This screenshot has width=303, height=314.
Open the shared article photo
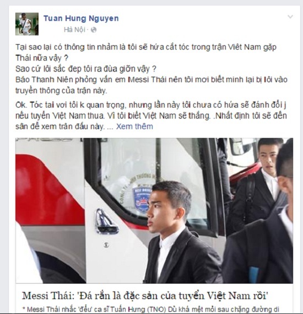click(x=154, y=210)
